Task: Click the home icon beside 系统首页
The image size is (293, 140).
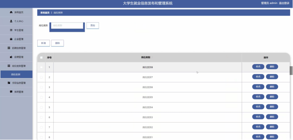Action: [x=11, y=12]
